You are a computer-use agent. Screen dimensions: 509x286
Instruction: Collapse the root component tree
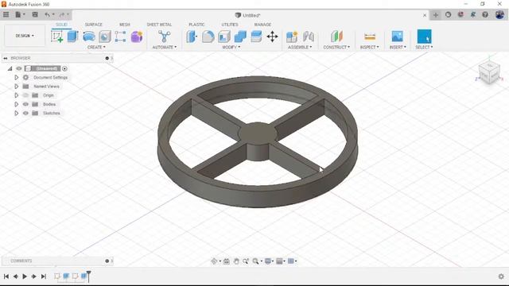[10, 68]
